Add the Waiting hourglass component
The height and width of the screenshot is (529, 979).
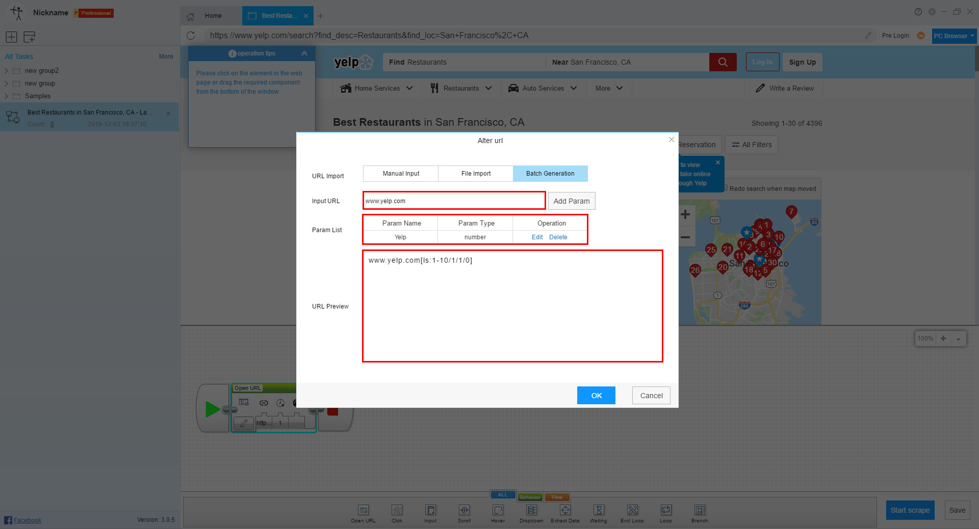[599, 510]
